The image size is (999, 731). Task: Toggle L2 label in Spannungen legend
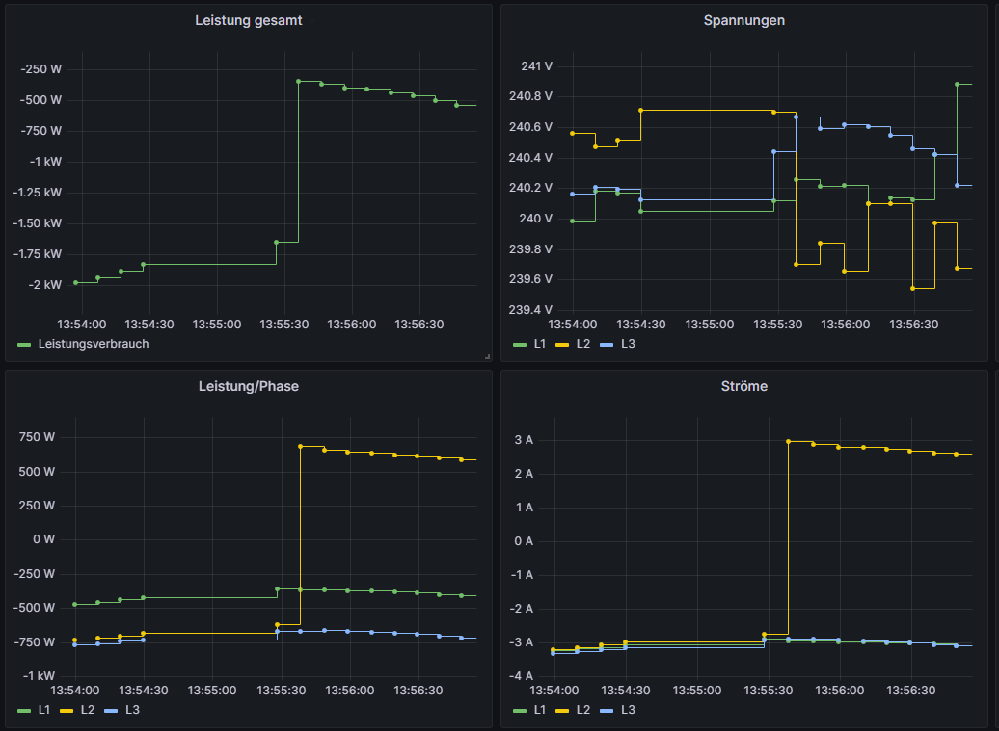pos(583,344)
